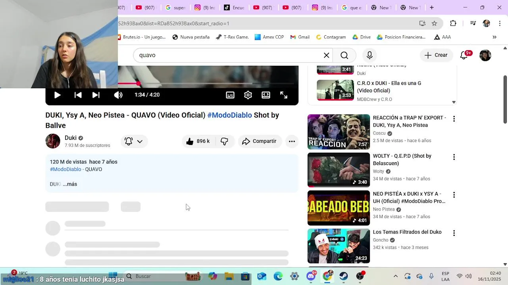
Task: Switch to the TikTok 'Encue' tab
Action: tap(234, 8)
